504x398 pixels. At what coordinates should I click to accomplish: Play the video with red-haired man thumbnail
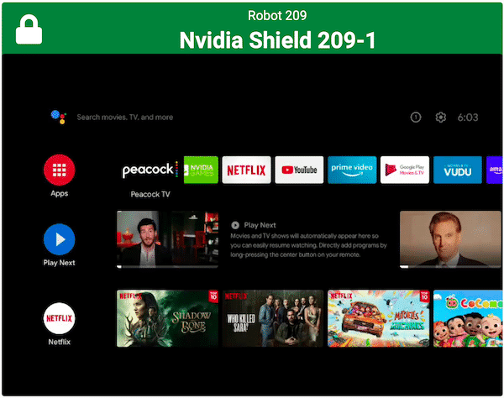tap(450, 239)
